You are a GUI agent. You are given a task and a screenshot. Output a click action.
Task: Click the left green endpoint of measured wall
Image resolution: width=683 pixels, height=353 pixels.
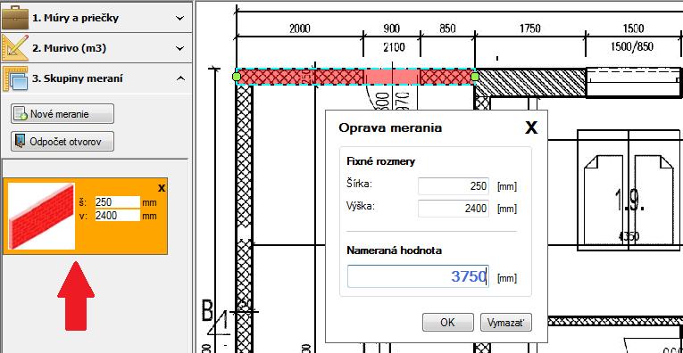coord(237,77)
